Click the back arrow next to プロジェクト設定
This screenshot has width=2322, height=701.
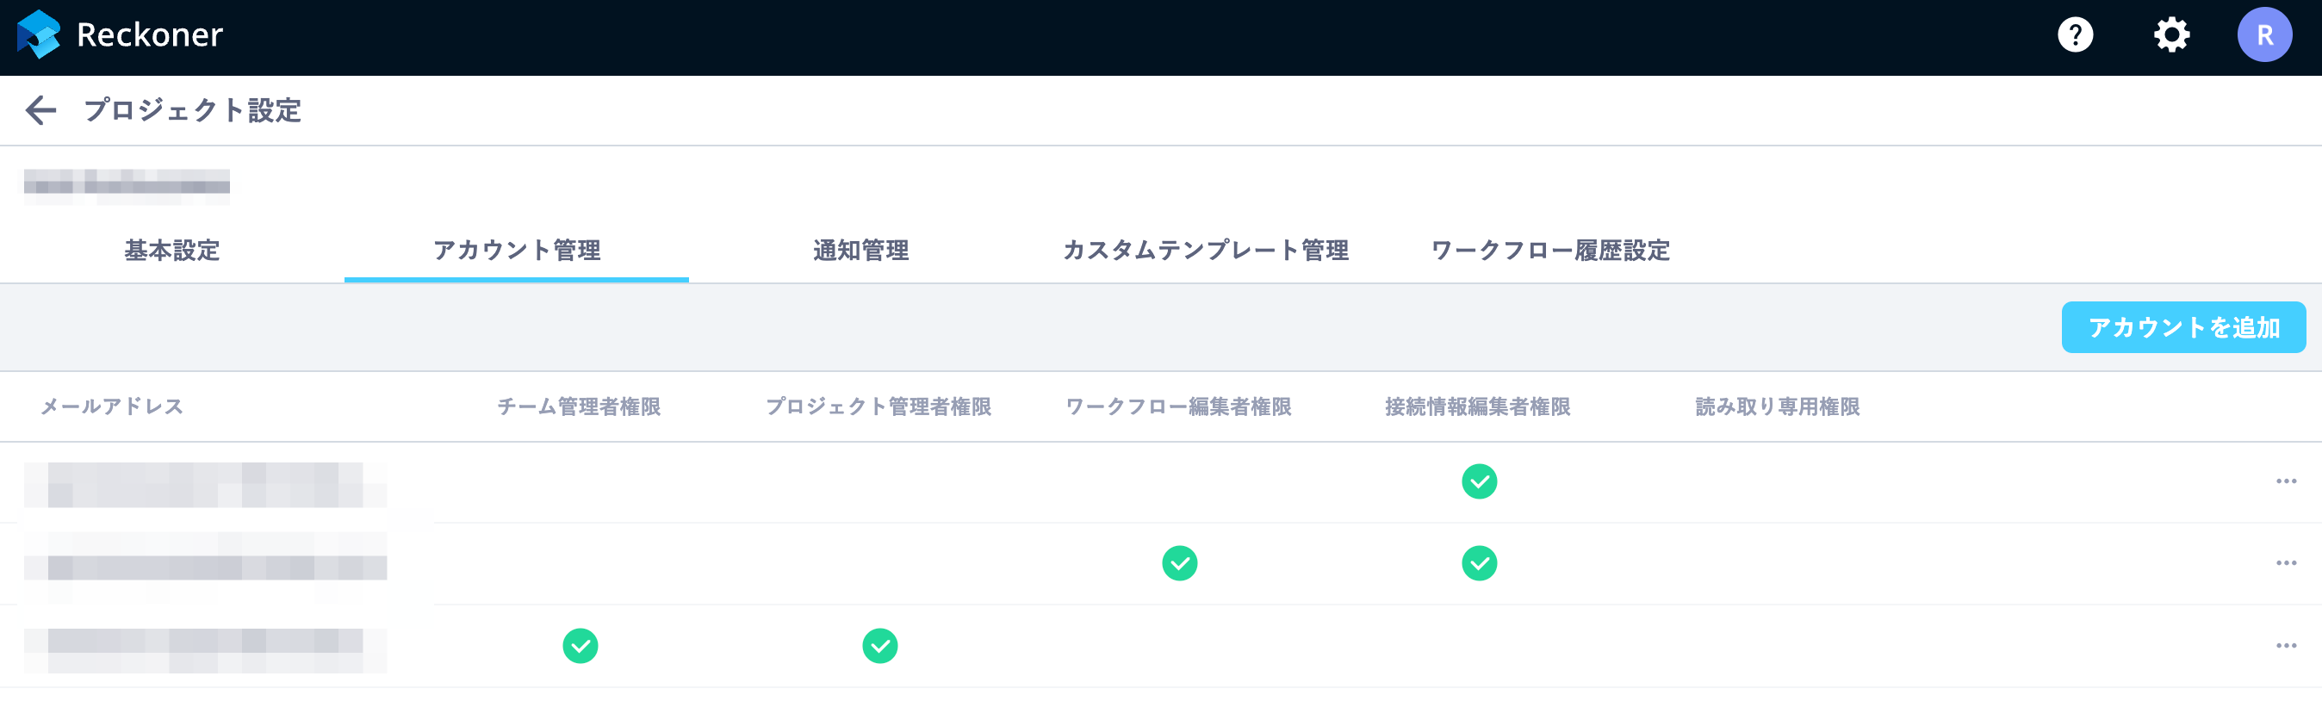[41, 110]
